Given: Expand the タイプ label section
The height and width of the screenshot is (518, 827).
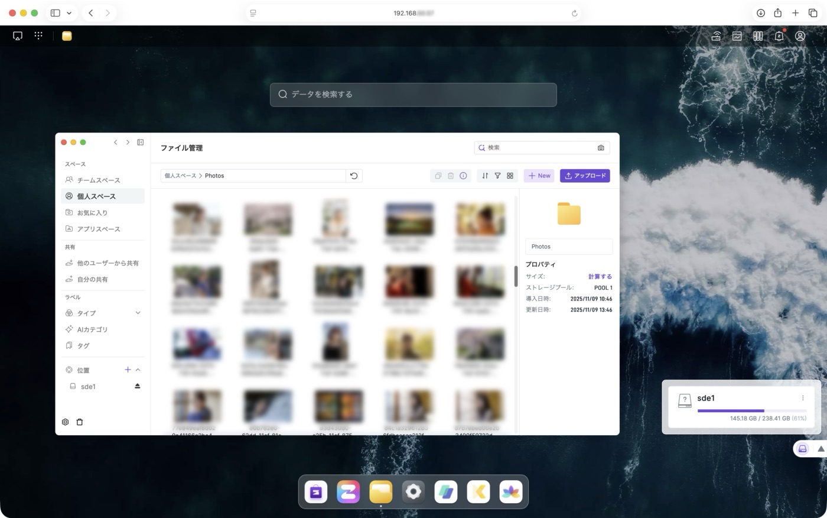Looking at the screenshot, I should [138, 313].
